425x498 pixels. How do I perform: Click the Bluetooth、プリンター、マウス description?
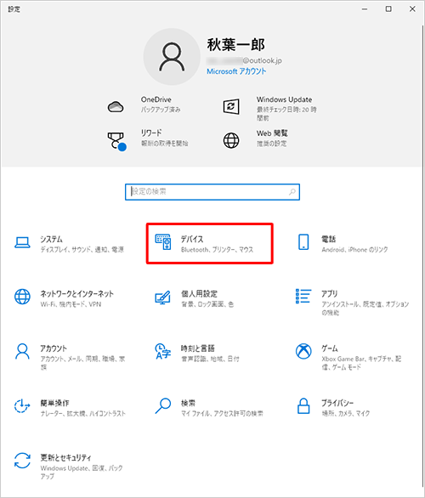[x=217, y=250]
